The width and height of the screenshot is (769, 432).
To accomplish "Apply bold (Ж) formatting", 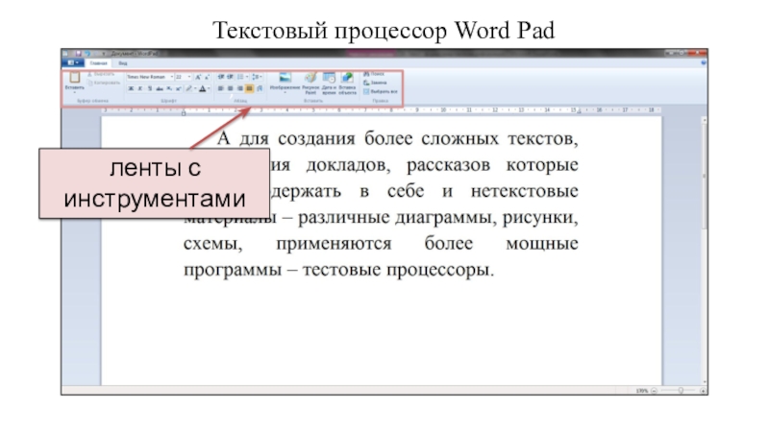I will point(131,88).
